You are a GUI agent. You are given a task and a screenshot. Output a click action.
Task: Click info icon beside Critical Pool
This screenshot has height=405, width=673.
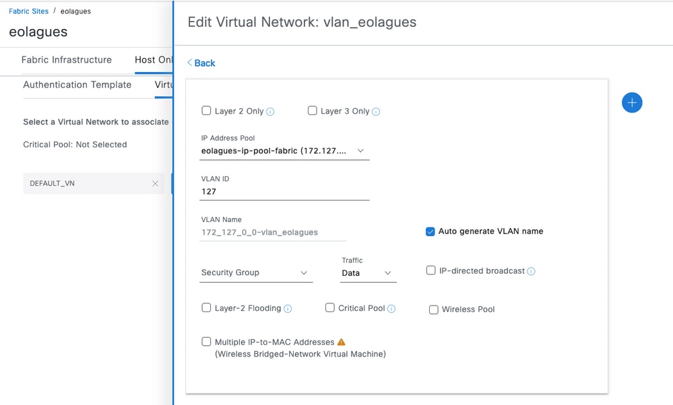[391, 309]
